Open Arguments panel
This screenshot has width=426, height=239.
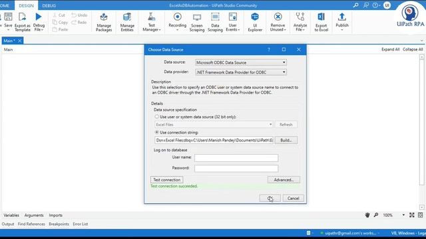[x=34, y=215]
